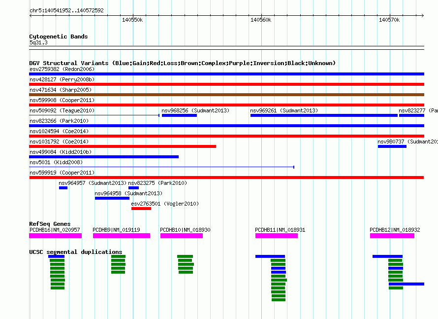438x319 pixels.
Task: Select the nsv968256 (Sudmant2013) blue bar
Action: [179, 115]
